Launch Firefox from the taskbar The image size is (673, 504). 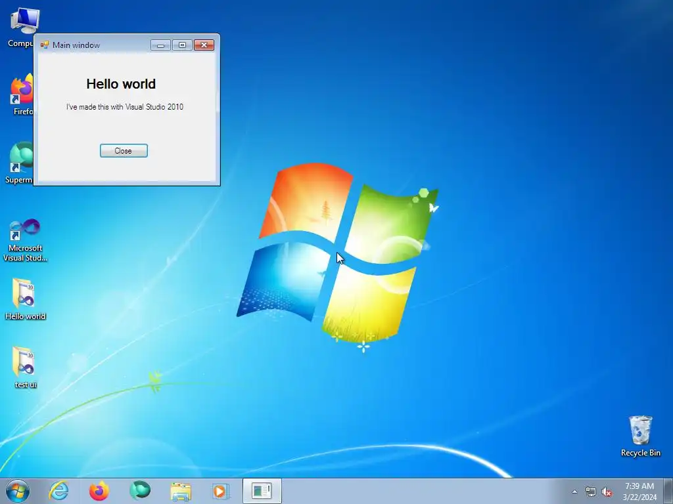point(99,491)
